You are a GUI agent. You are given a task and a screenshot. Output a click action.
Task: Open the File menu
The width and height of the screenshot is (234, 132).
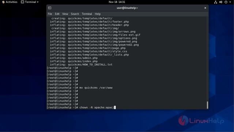coord(50,14)
